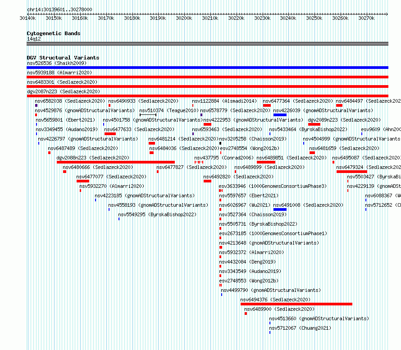Select the long red nsv6494376 bar
This screenshot has height=350, width=401.
click(296, 304)
